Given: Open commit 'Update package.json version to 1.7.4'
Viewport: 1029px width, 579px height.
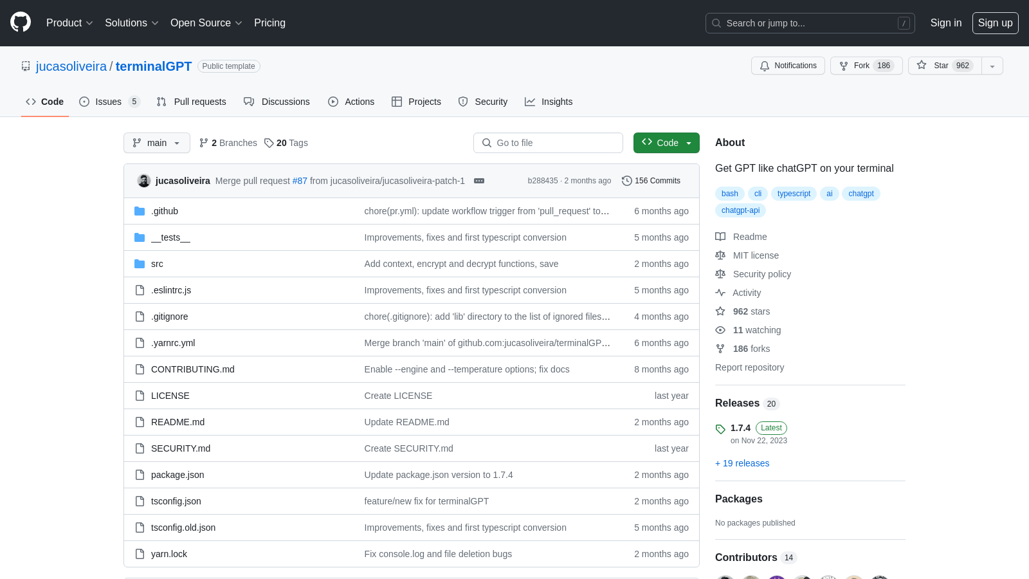Looking at the screenshot, I should coord(439,475).
